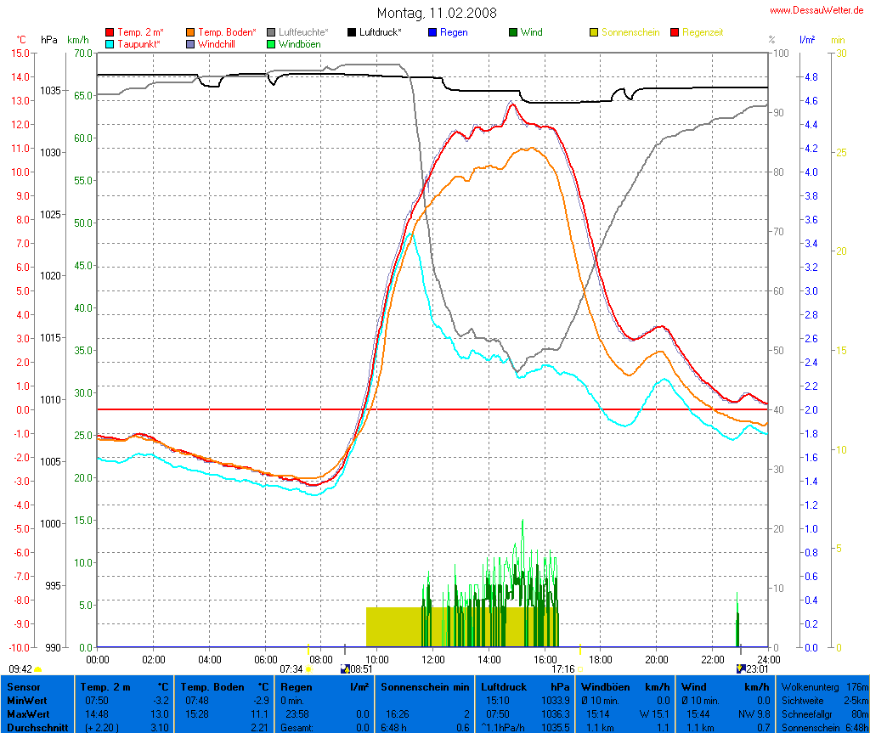Select the Sonnenschein min table header
The image size is (870, 733).
[x=425, y=686]
